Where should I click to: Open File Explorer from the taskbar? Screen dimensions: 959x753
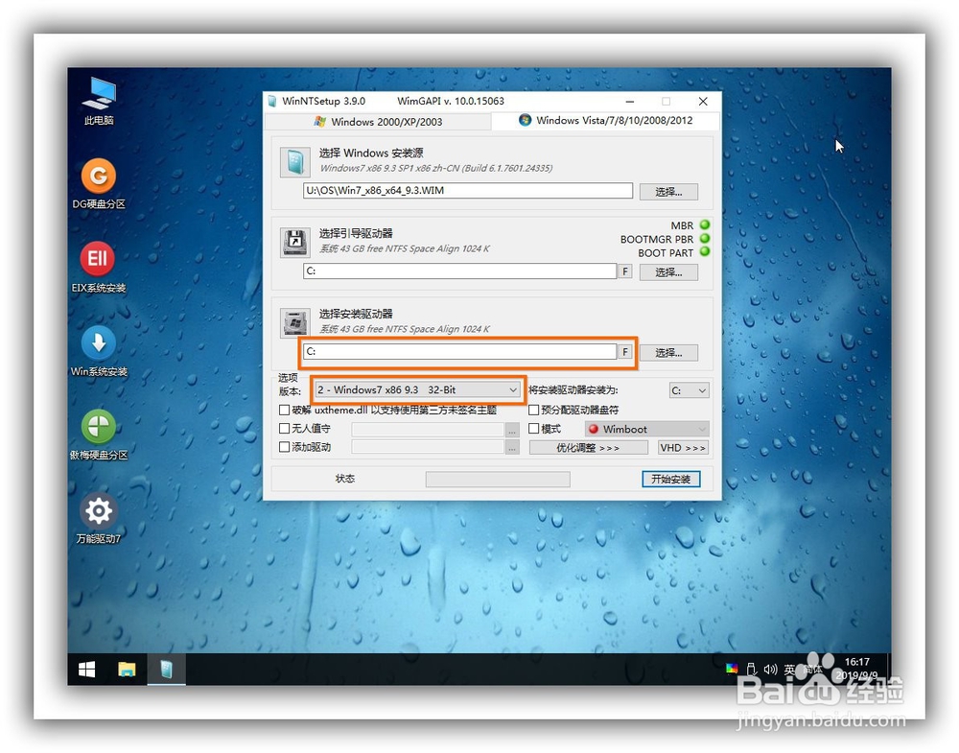(127, 670)
